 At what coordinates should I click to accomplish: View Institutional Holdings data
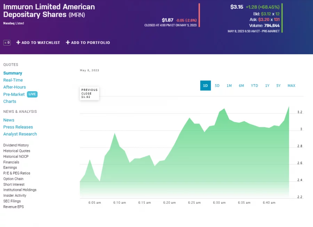click(19, 190)
